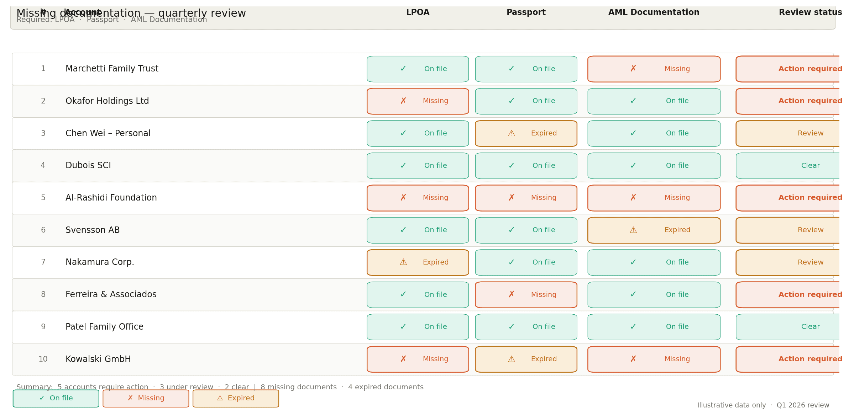The height and width of the screenshot is (416, 849).
Task: Click the LPOA column header
Action: pos(418,12)
